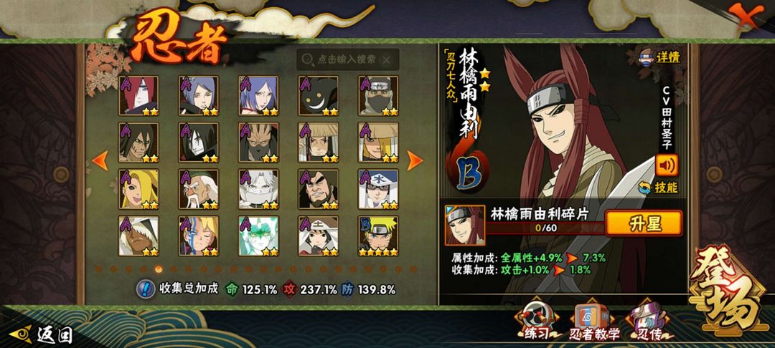Go to previous ninja page arrow
This screenshot has width=775, height=348.
(x=100, y=160)
